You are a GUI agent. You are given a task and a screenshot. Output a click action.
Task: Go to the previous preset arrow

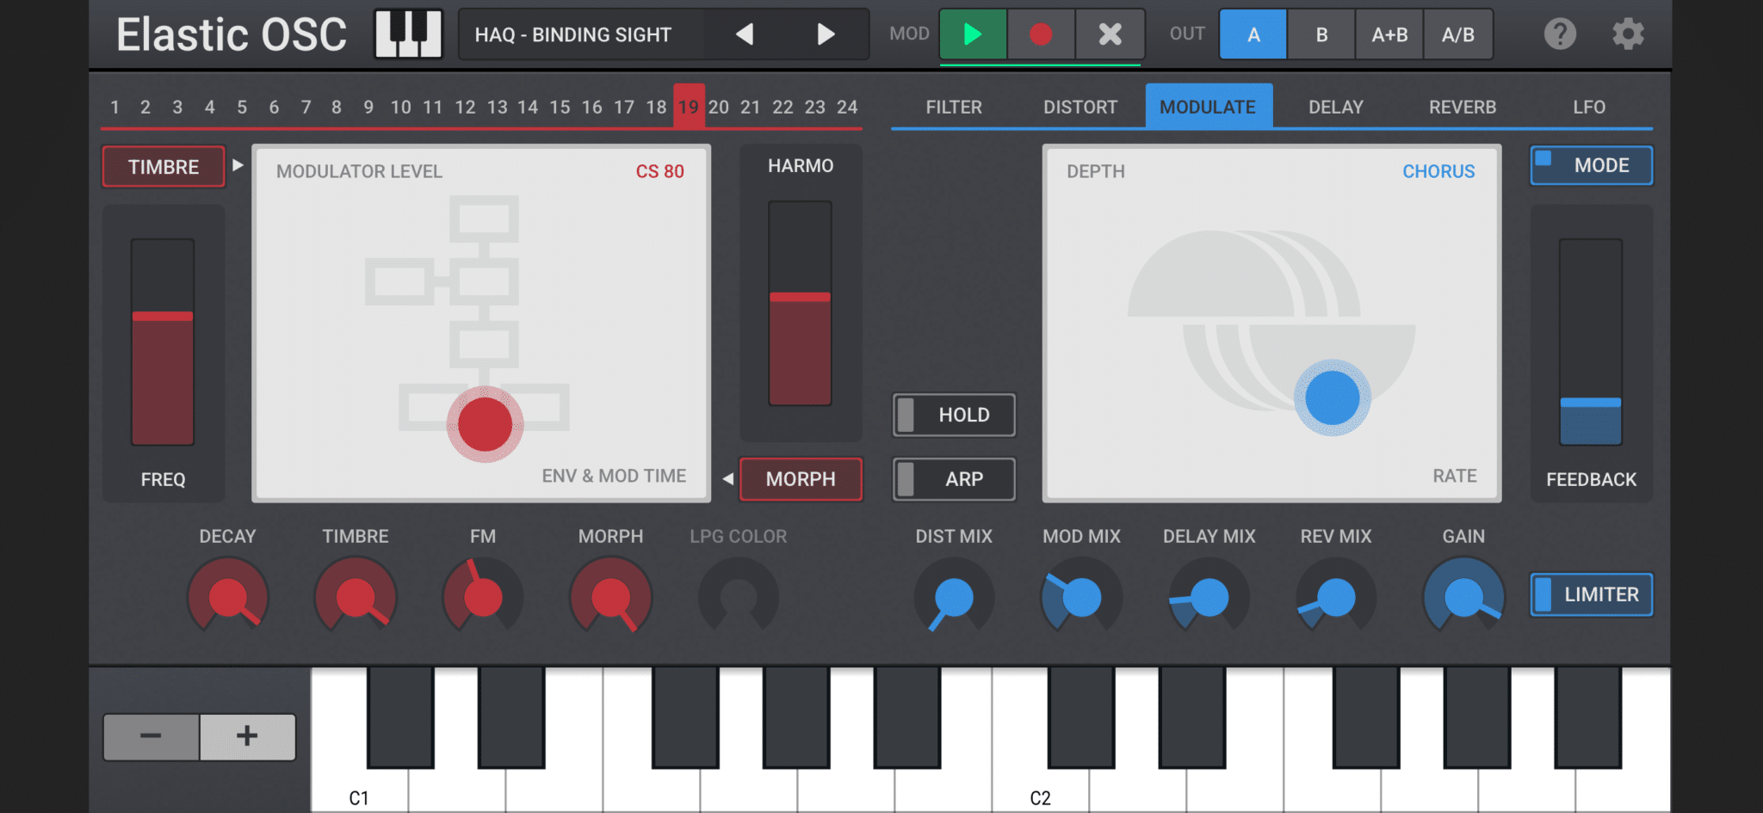[745, 34]
